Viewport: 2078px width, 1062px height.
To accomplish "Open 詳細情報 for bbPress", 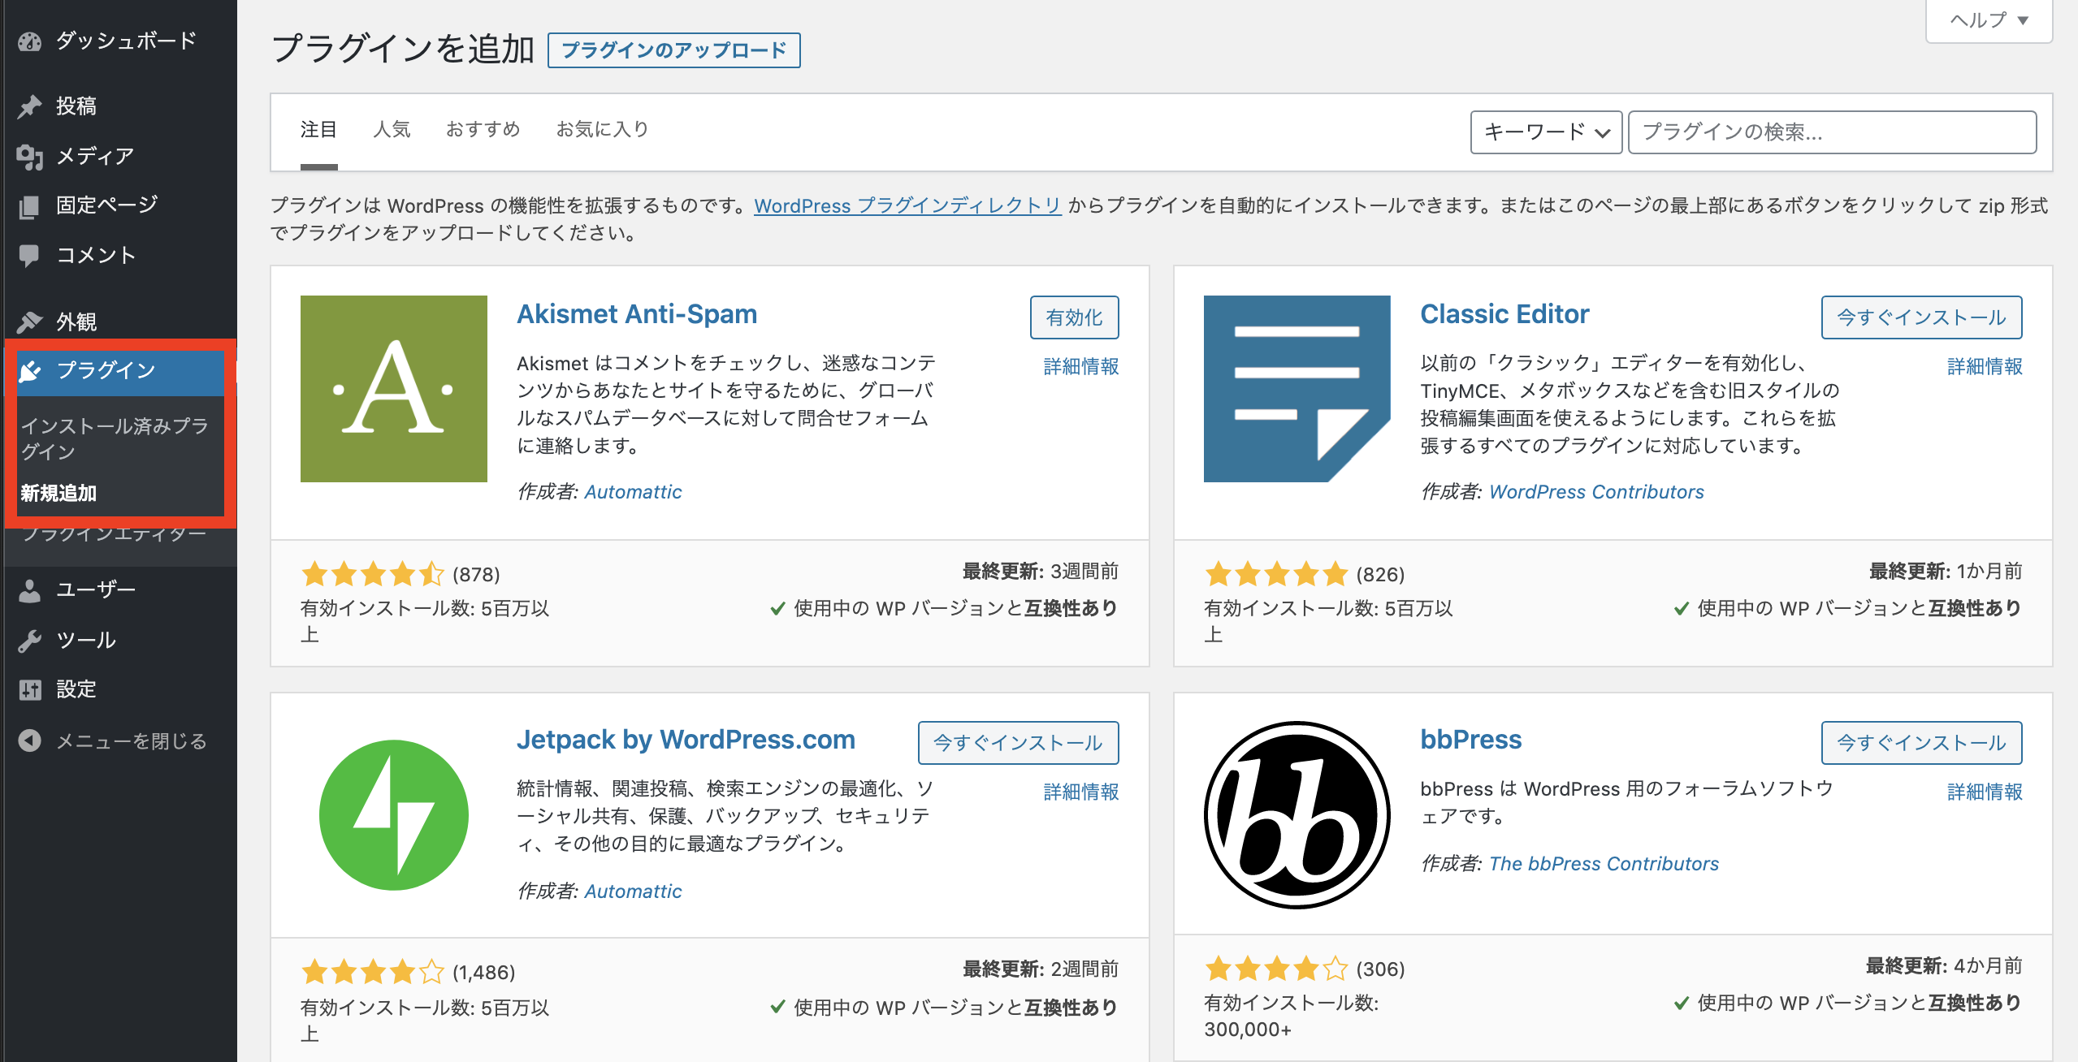I will 1985,792.
